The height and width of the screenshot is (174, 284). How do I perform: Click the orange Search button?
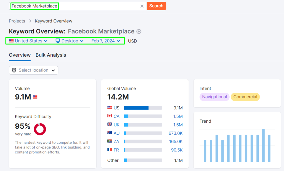[x=156, y=6]
